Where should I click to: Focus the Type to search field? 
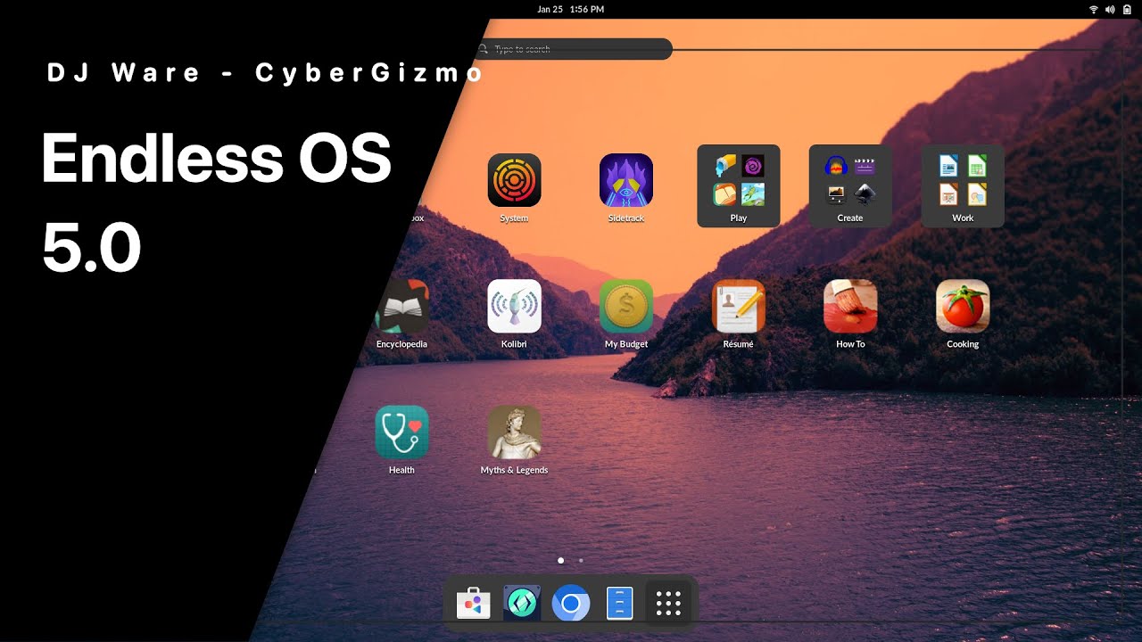coord(574,49)
